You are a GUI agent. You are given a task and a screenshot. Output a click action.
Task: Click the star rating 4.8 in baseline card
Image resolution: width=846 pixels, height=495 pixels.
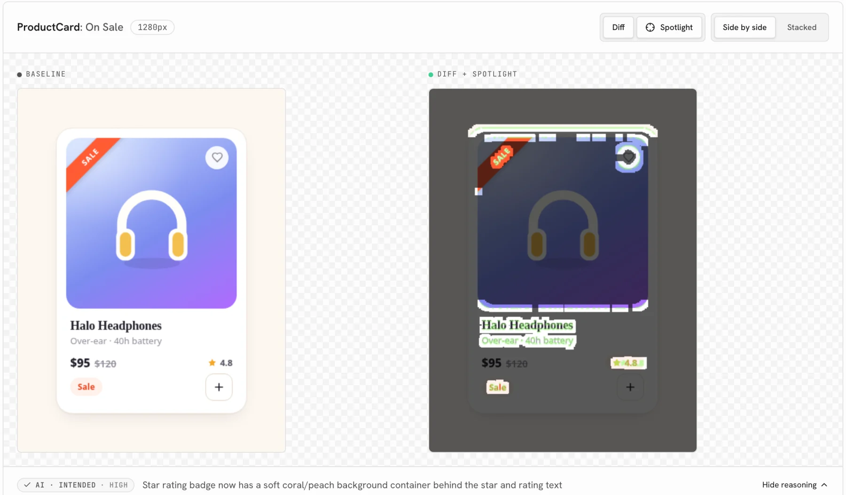pyautogui.click(x=220, y=362)
